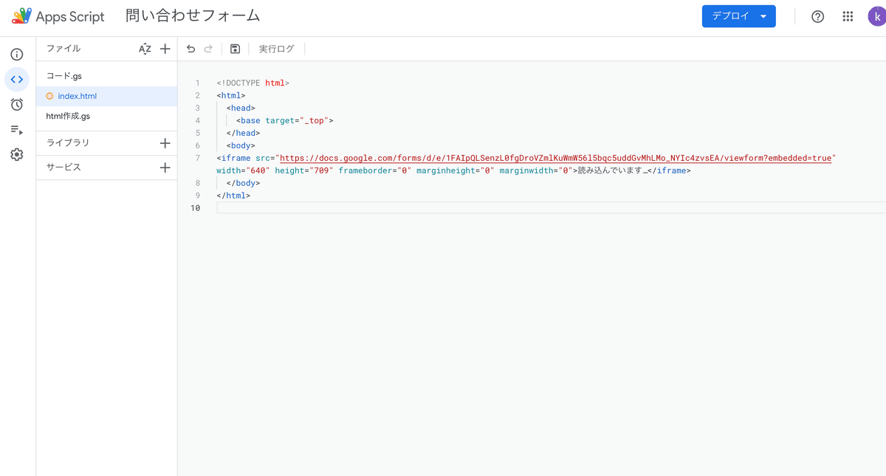Viewport: 886px width, 476px height.
Task: Click the opening <body> tag line
Action: [241, 145]
